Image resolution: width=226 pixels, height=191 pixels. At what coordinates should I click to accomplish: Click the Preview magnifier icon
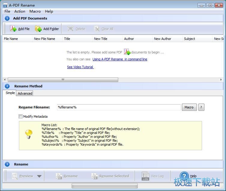tap(15, 176)
